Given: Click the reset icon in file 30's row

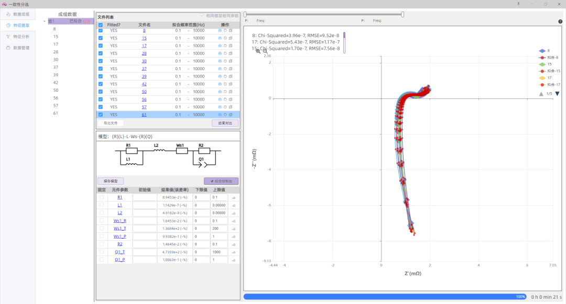Looking at the screenshot, I should click(x=225, y=61).
